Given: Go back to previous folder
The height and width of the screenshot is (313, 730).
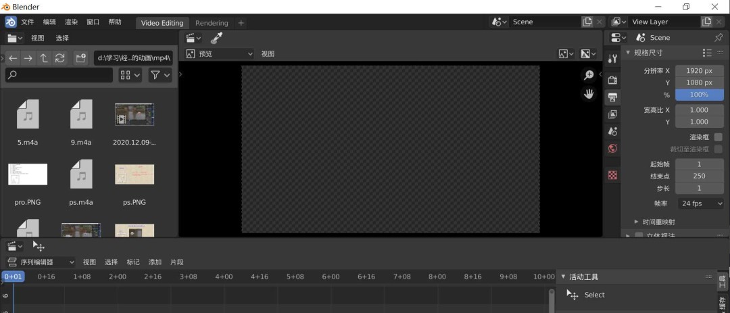Looking at the screenshot, I should 13,58.
